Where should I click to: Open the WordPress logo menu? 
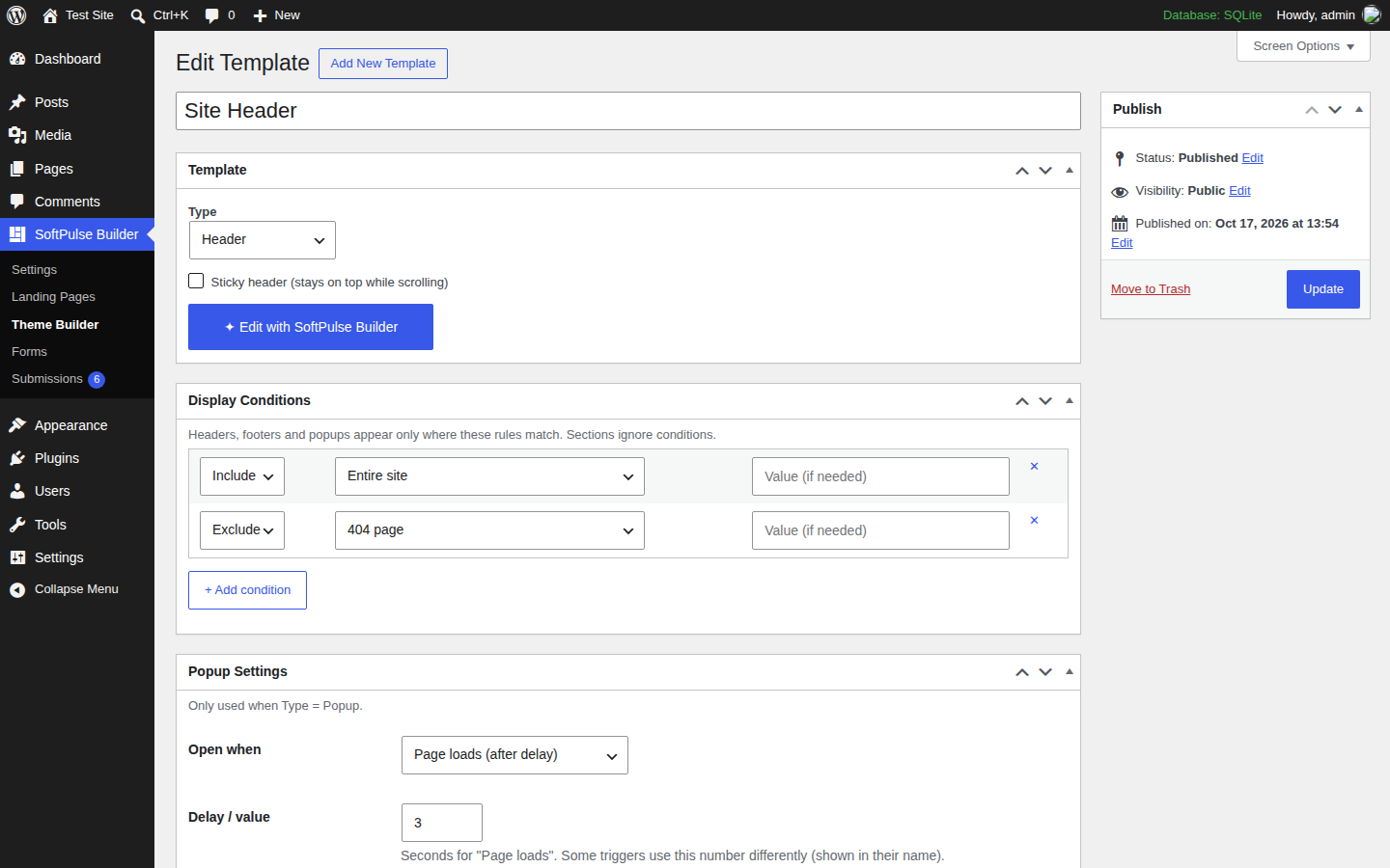(16, 15)
